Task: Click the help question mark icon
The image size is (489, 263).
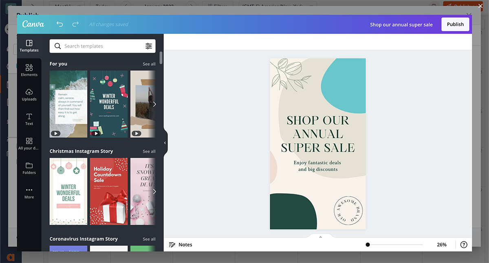Action: (464, 245)
